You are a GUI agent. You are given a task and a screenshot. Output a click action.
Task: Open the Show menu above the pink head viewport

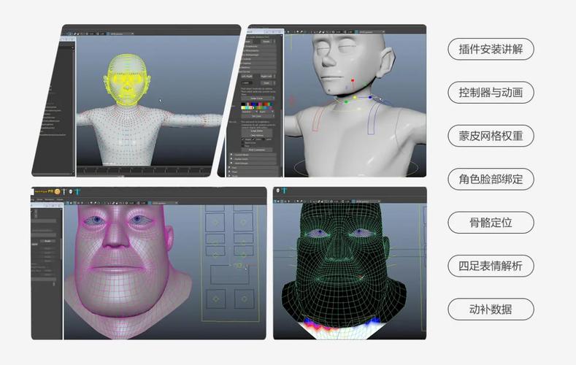[x=40, y=199]
